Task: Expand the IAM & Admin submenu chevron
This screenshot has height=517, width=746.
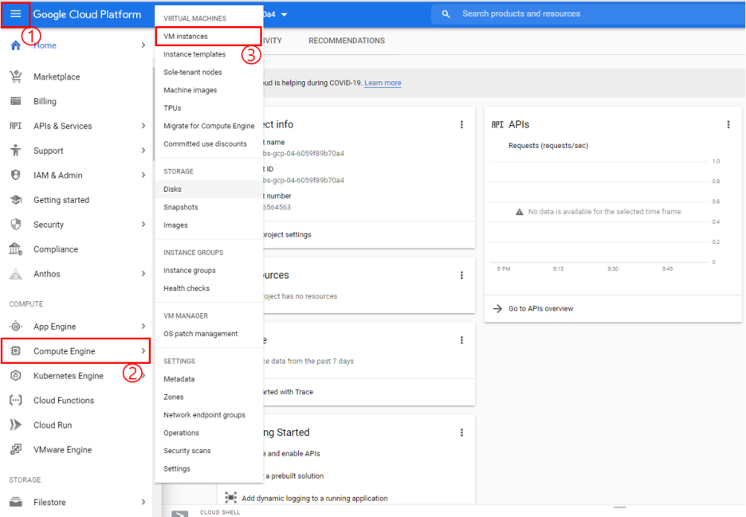Action: [x=143, y=175]
